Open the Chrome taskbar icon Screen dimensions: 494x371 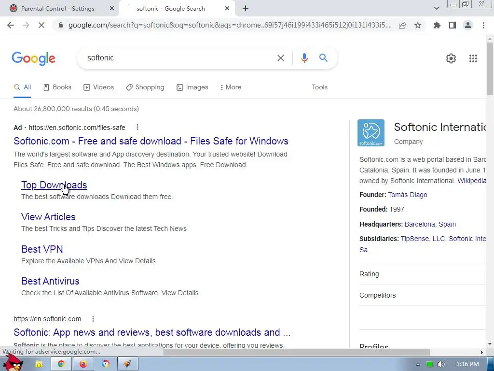click(x=61, y=364)
